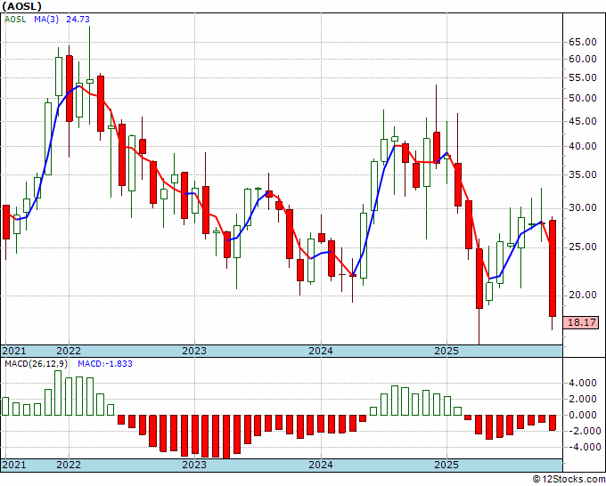
Task: Click the 25.00 price axis label
Action: [583, 247]
